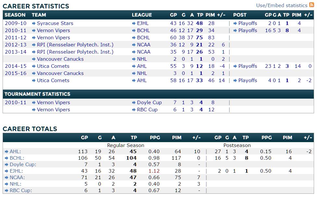The image size is (317, 197).
Task: Open 2014-15 Utica Comets Playoffs link
Action: (247, 66)
